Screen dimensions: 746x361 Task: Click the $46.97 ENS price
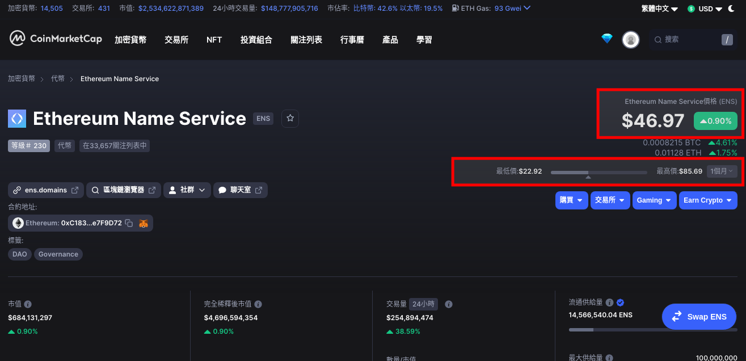(653, 120)
